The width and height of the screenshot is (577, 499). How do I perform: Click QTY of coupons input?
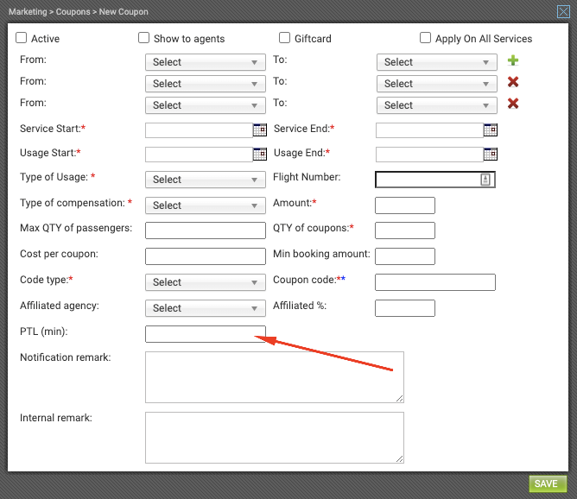point(405,231)
